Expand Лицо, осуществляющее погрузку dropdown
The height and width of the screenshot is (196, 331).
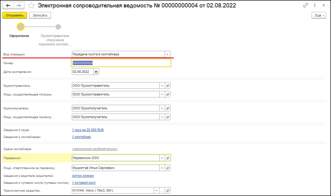(x=162, y=94)
